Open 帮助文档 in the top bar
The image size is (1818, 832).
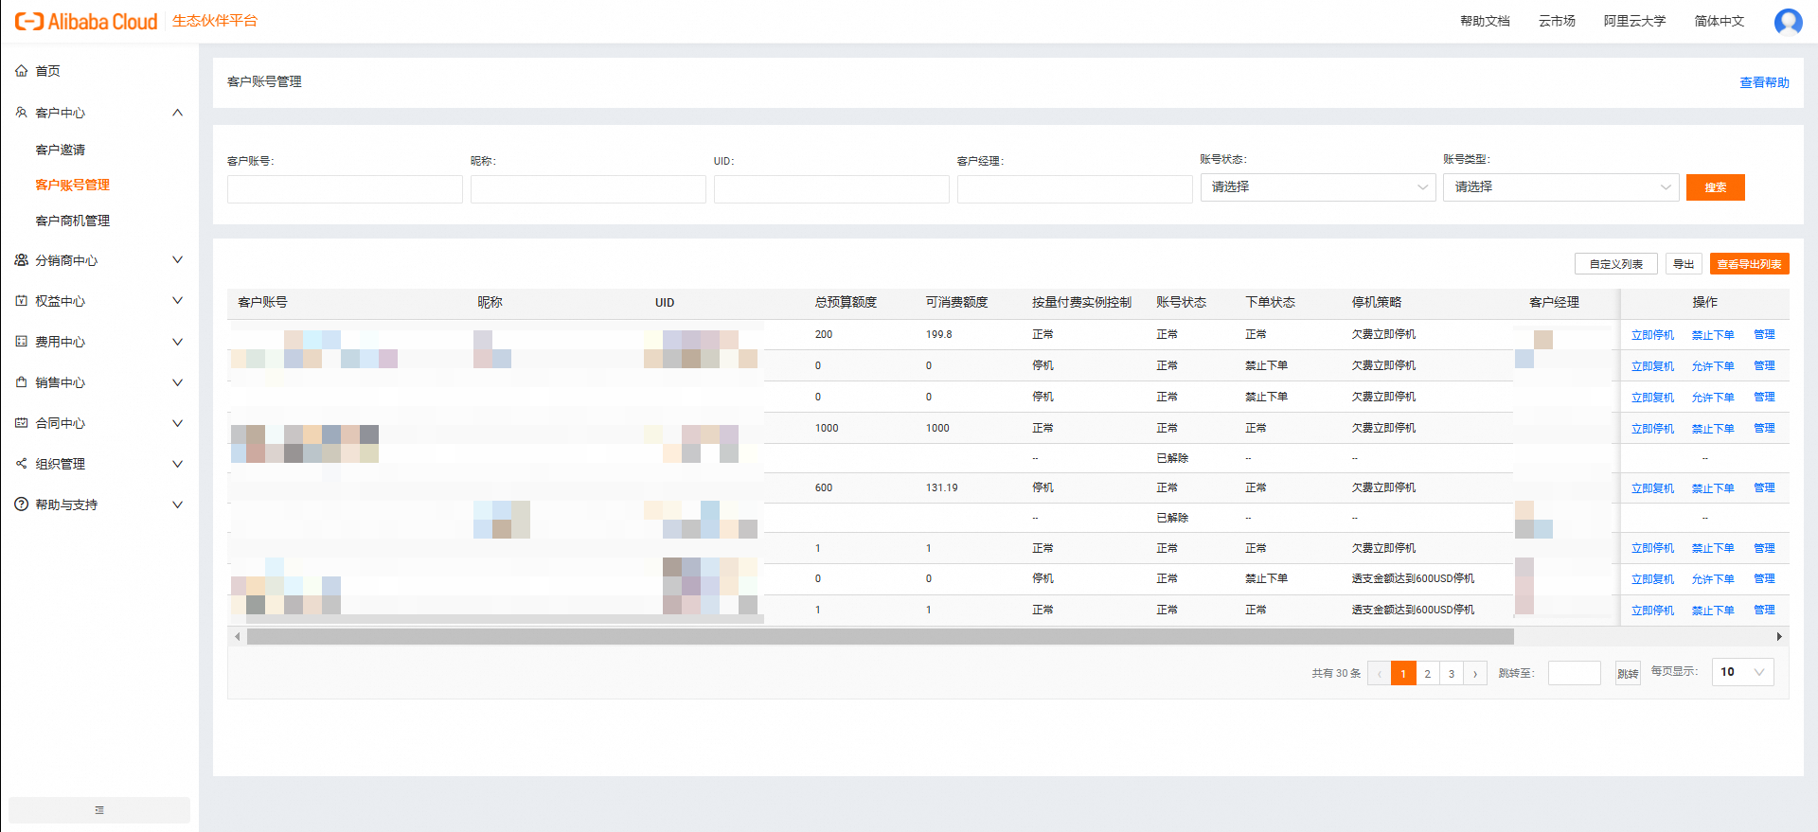coord(1485,21)
